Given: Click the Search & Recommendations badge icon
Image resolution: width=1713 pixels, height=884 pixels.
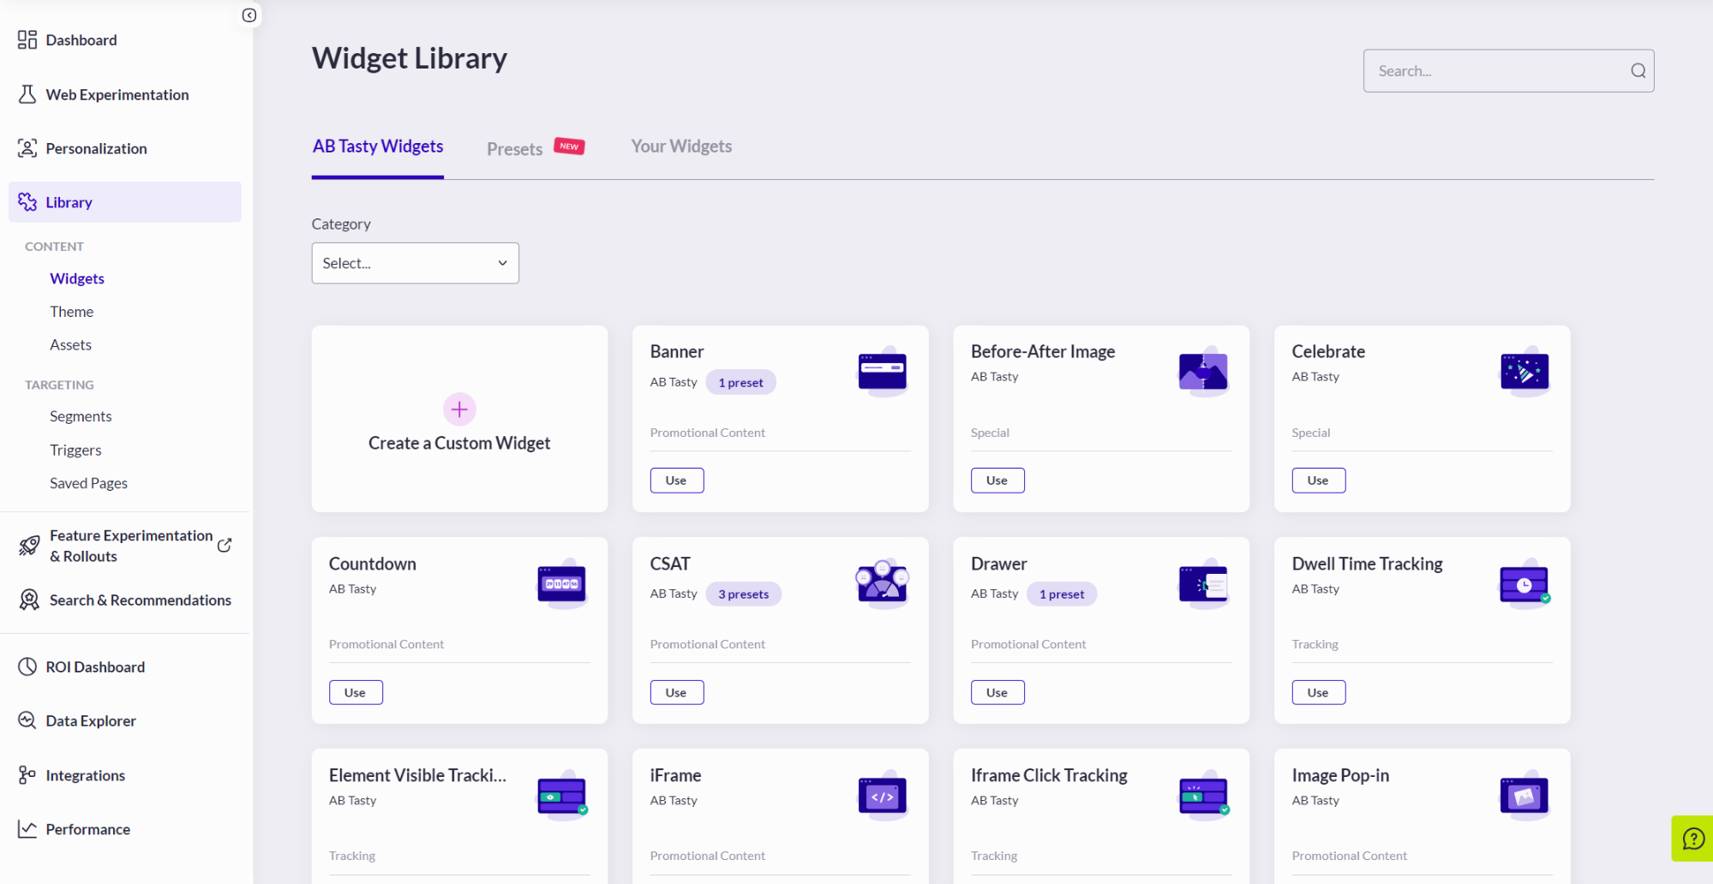Looking at the screenshot, I should 29,600.
